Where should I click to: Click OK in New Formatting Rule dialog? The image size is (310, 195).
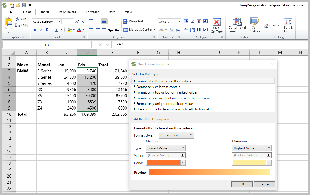tap(242, 184)
